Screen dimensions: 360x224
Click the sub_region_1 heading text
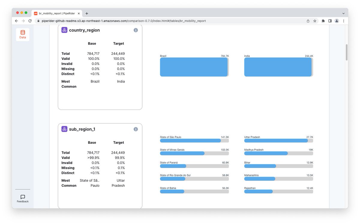[x=82, y=129]
